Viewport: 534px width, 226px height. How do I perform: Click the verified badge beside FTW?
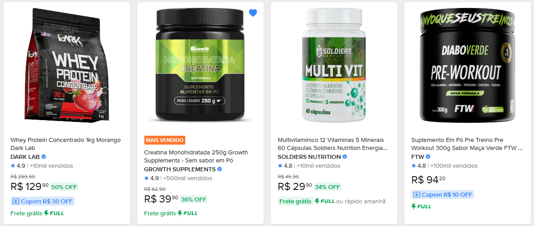point(428,157)
